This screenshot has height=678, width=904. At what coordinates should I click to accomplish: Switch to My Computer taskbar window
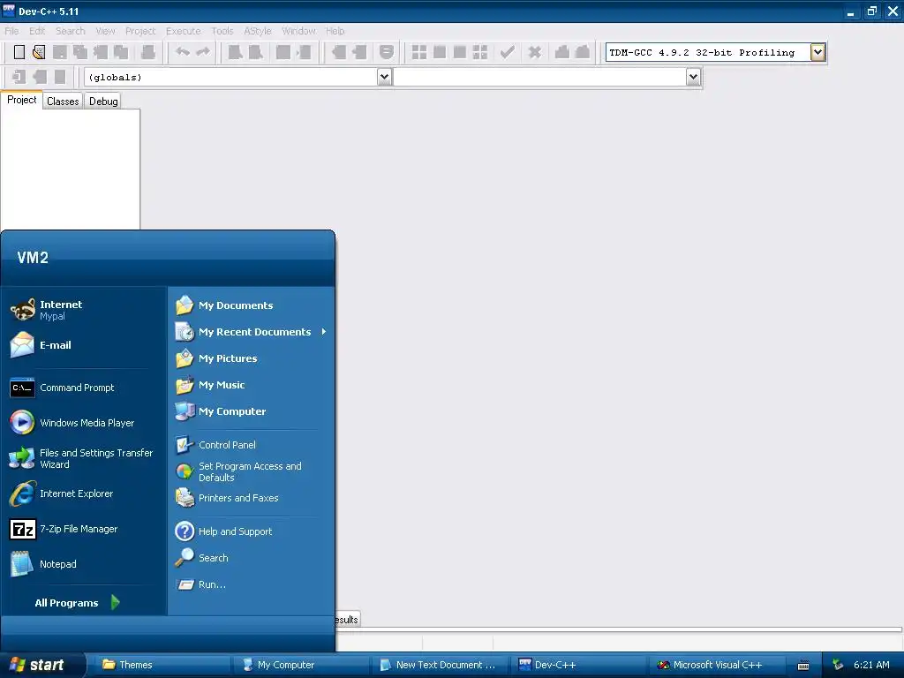[x=300, y=665]
